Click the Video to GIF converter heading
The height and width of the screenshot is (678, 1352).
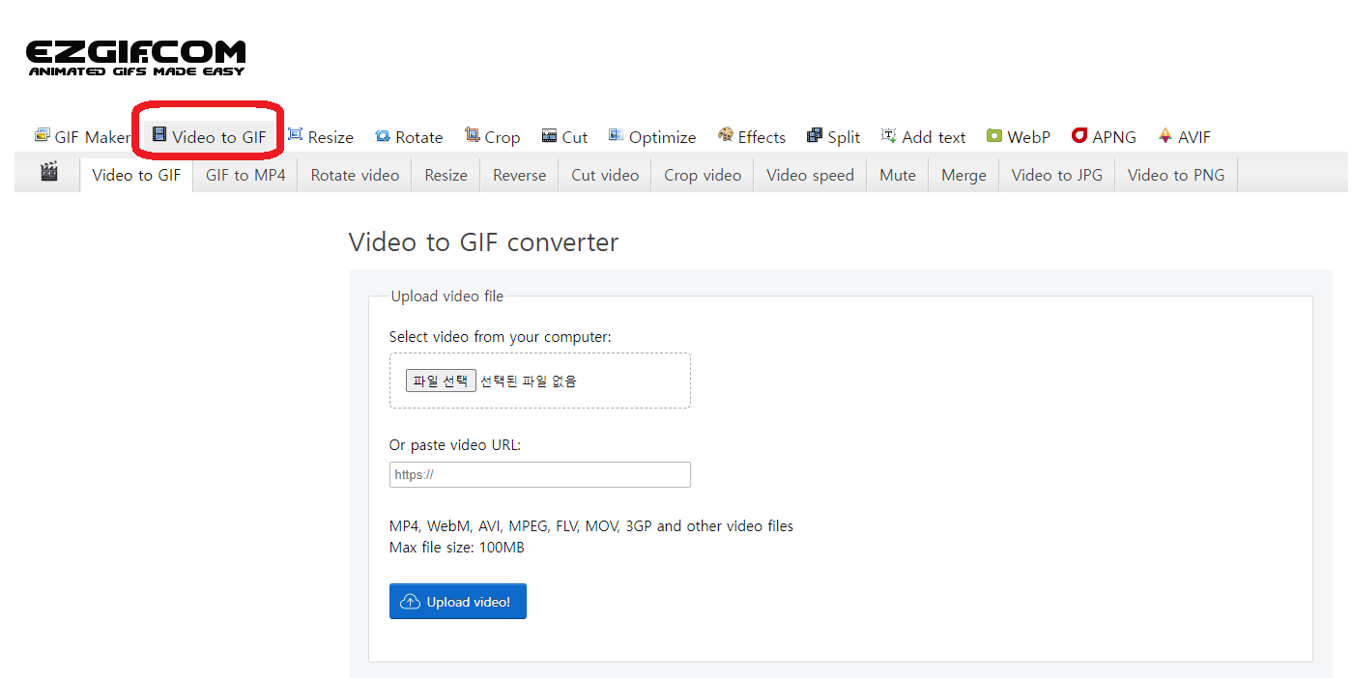tap(483, 241)
